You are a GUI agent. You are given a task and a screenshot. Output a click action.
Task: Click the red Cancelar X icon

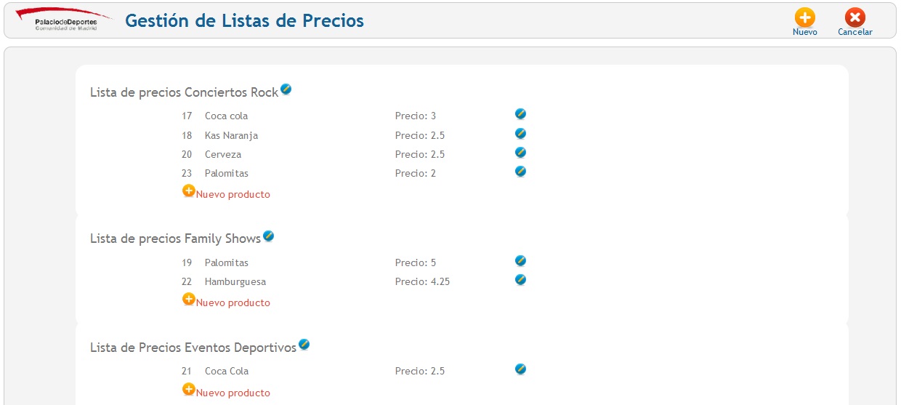pos(855,17)
